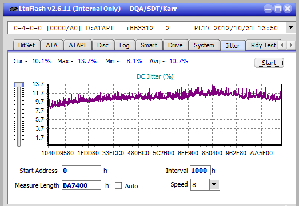Screen dimensions: 299x206
Task: Switch to the ATAPI tab
Action: [77, 45]
